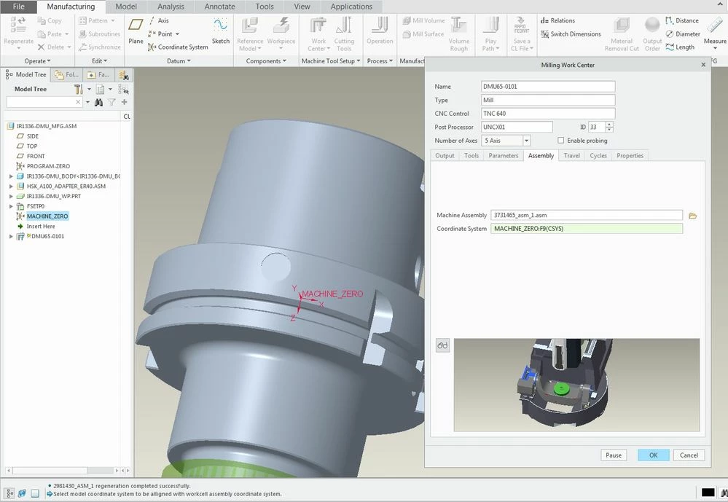Click the machine assembly preview thumbnail
728x502 pixels.
coord(576,385)
